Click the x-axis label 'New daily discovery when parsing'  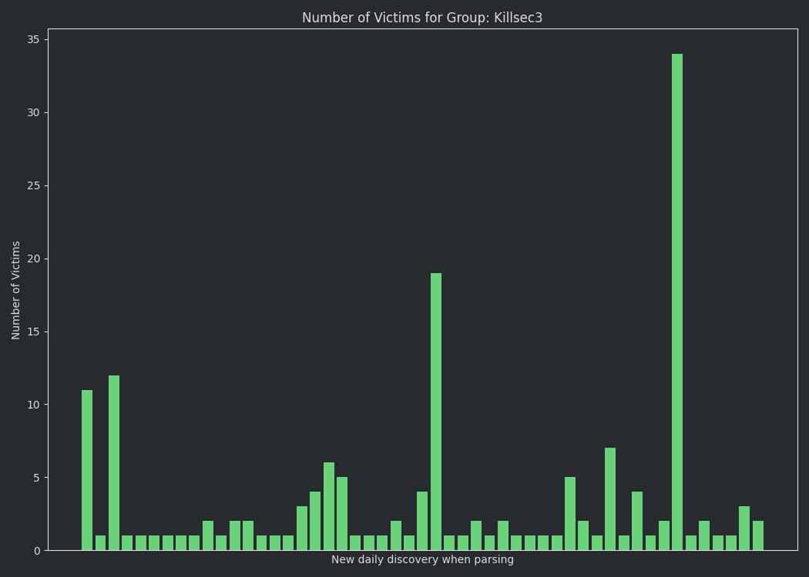pos(422,559)
